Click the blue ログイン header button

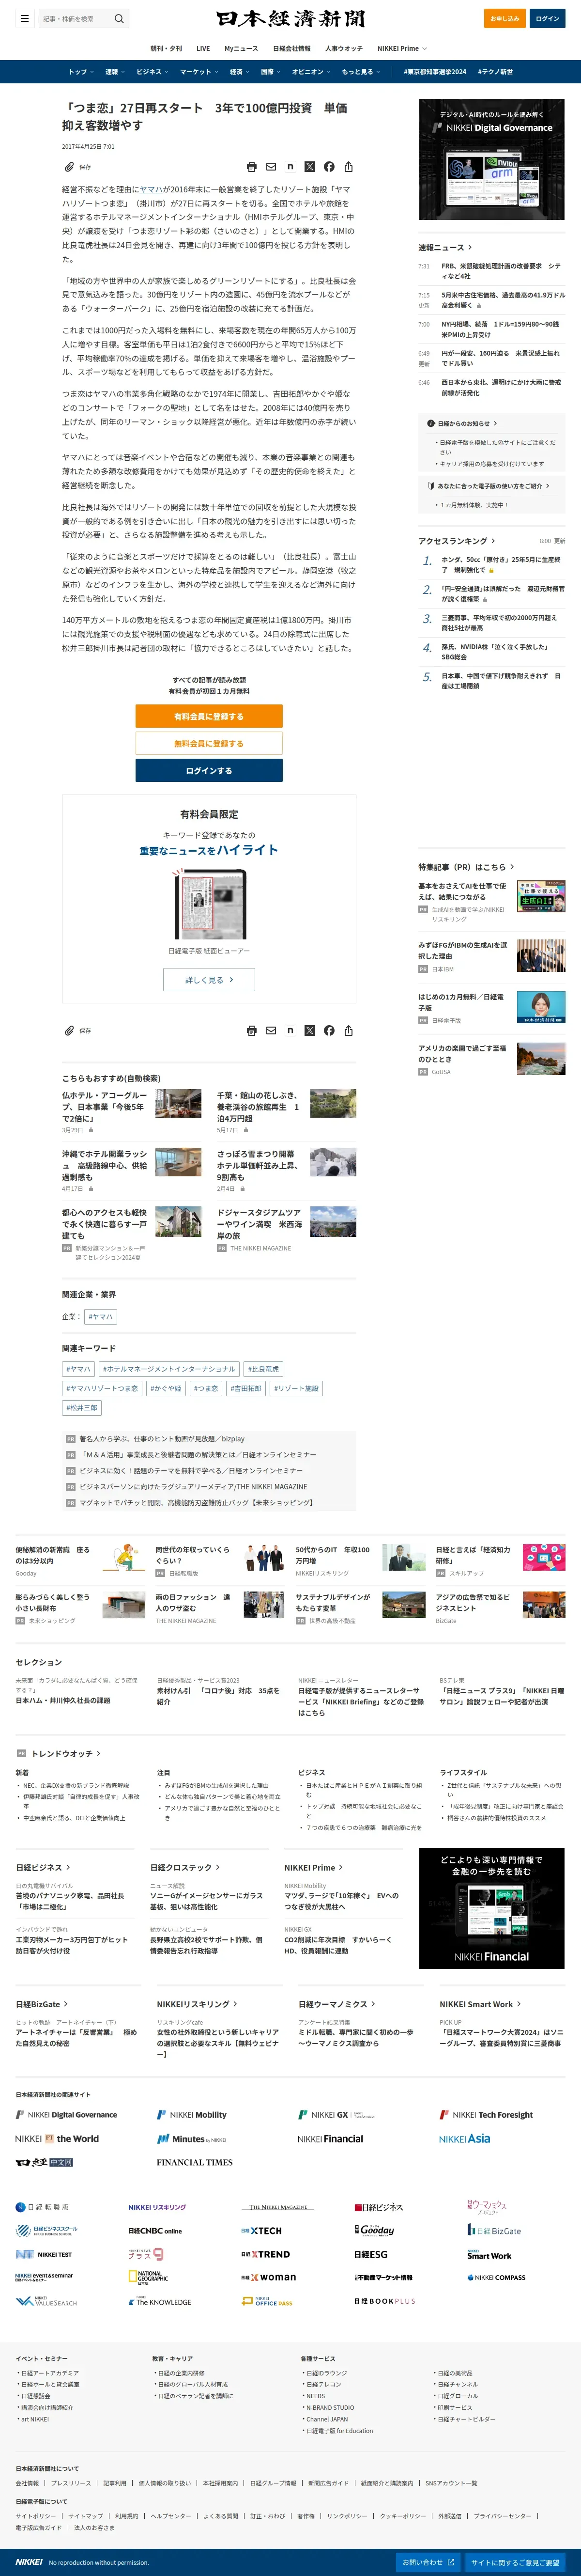click(x=548, y=18)
